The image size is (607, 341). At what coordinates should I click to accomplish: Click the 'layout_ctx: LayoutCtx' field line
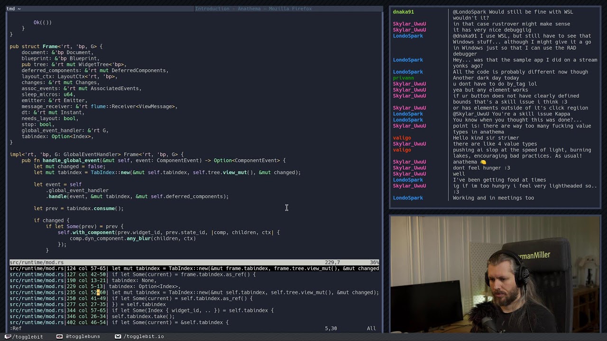(69, 76)
